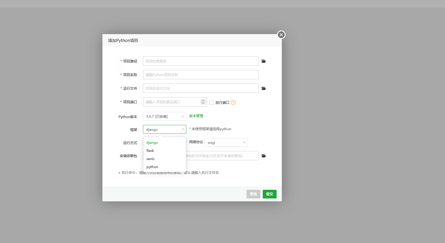Browse for the run file
The image size is (445, 243).
tap(264, 89)
